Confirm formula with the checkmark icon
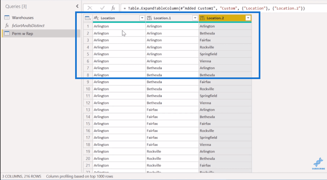327x180 pixels. (102, 8)
